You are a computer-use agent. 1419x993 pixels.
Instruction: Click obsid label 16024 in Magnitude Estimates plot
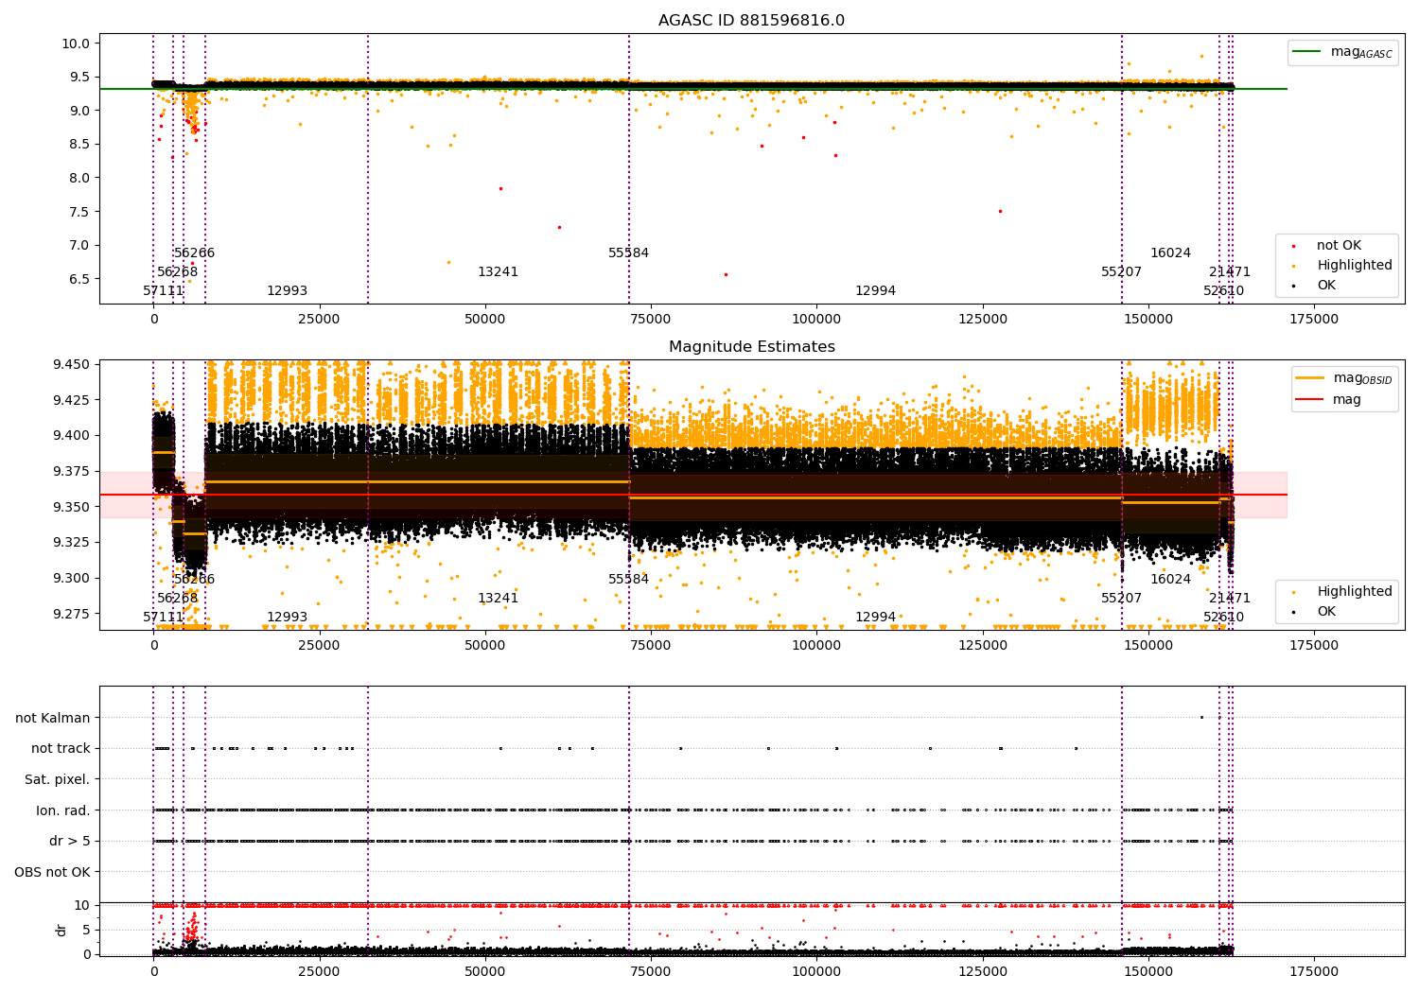[1170, 580]
